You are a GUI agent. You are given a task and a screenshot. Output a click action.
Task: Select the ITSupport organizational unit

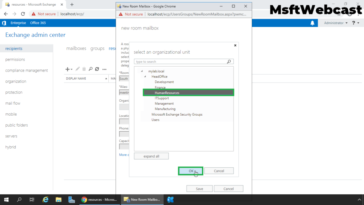162,98
